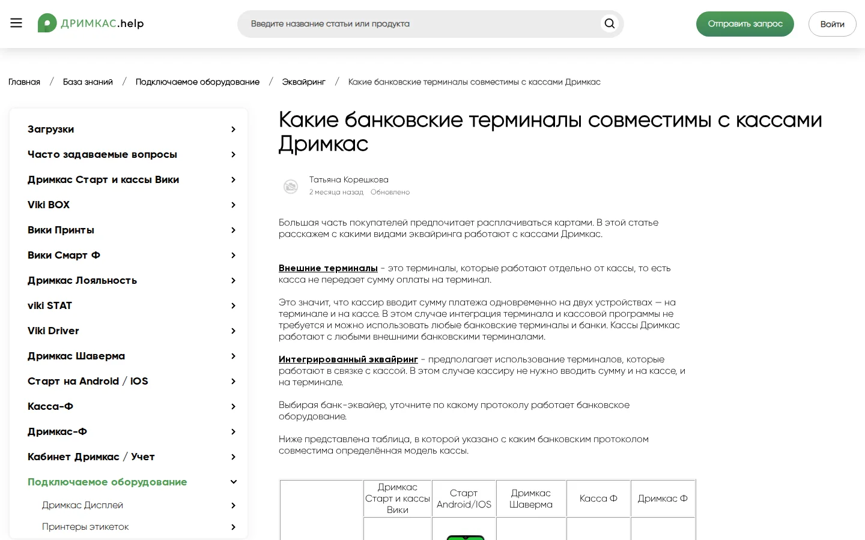Click the Отправить запрос button
The image size is (865, 540).
(x=745, y=24)
